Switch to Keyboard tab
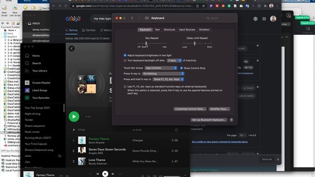This screenshot has height=177, width=315. [x=145, y=29]
